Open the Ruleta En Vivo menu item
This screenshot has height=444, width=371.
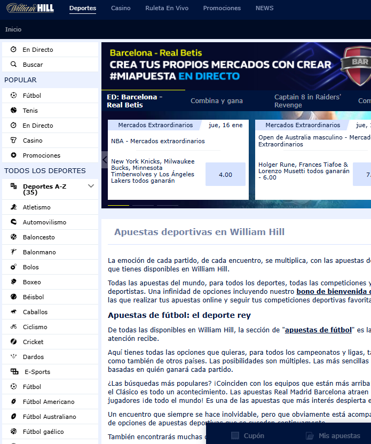point(167,9)
